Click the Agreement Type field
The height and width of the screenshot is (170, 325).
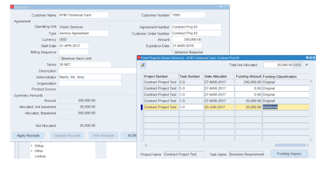(84, 33)
